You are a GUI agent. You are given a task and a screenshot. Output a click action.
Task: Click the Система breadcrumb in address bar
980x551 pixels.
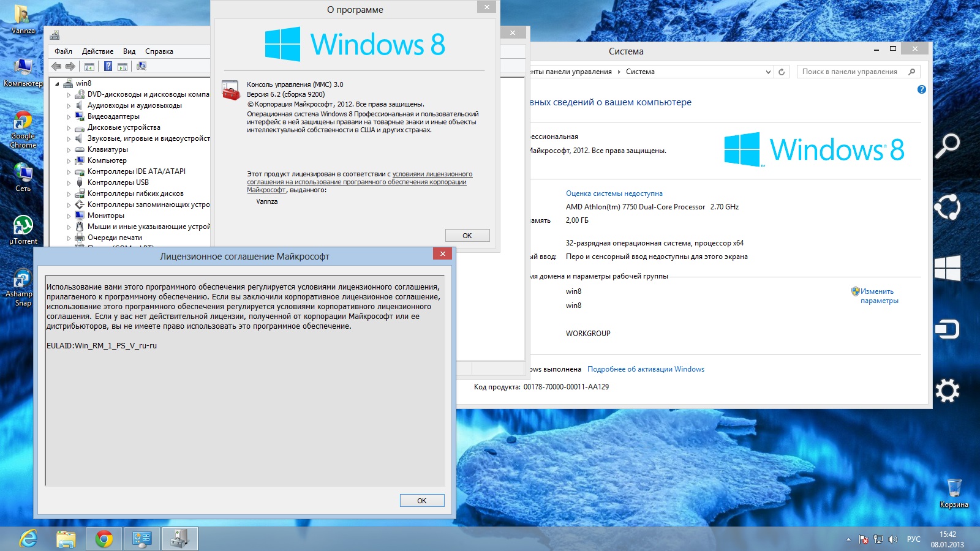pos(640,72)
